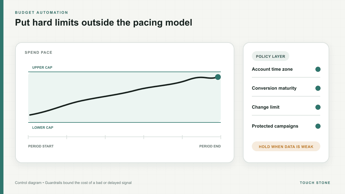Select the Change limit row label

266,107
